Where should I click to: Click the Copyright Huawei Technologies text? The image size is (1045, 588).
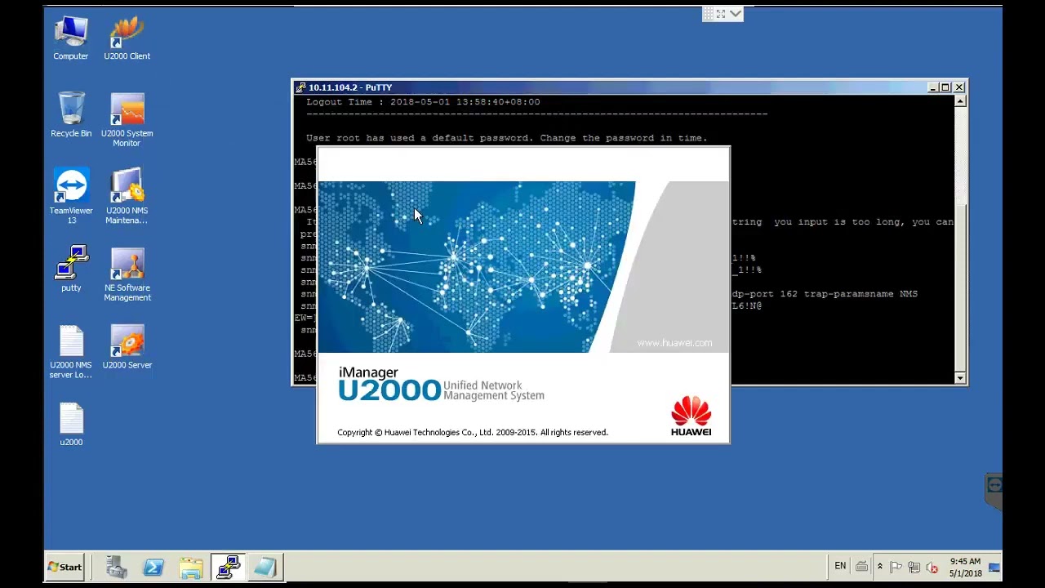pyautogui.click(x=473, y=432)
